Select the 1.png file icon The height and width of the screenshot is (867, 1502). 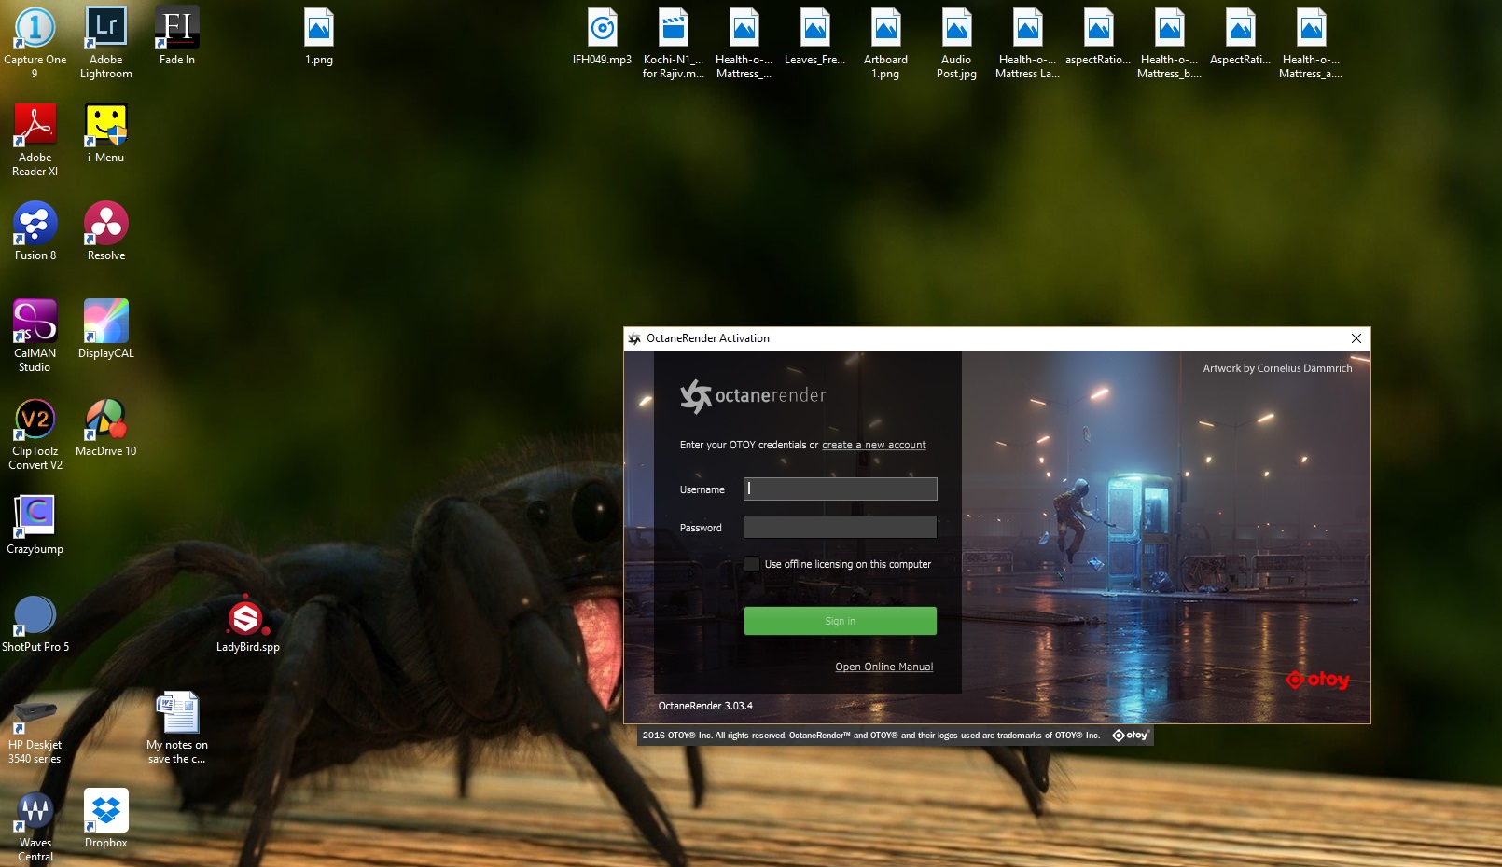pyautogui.click(x=319, y=35)
